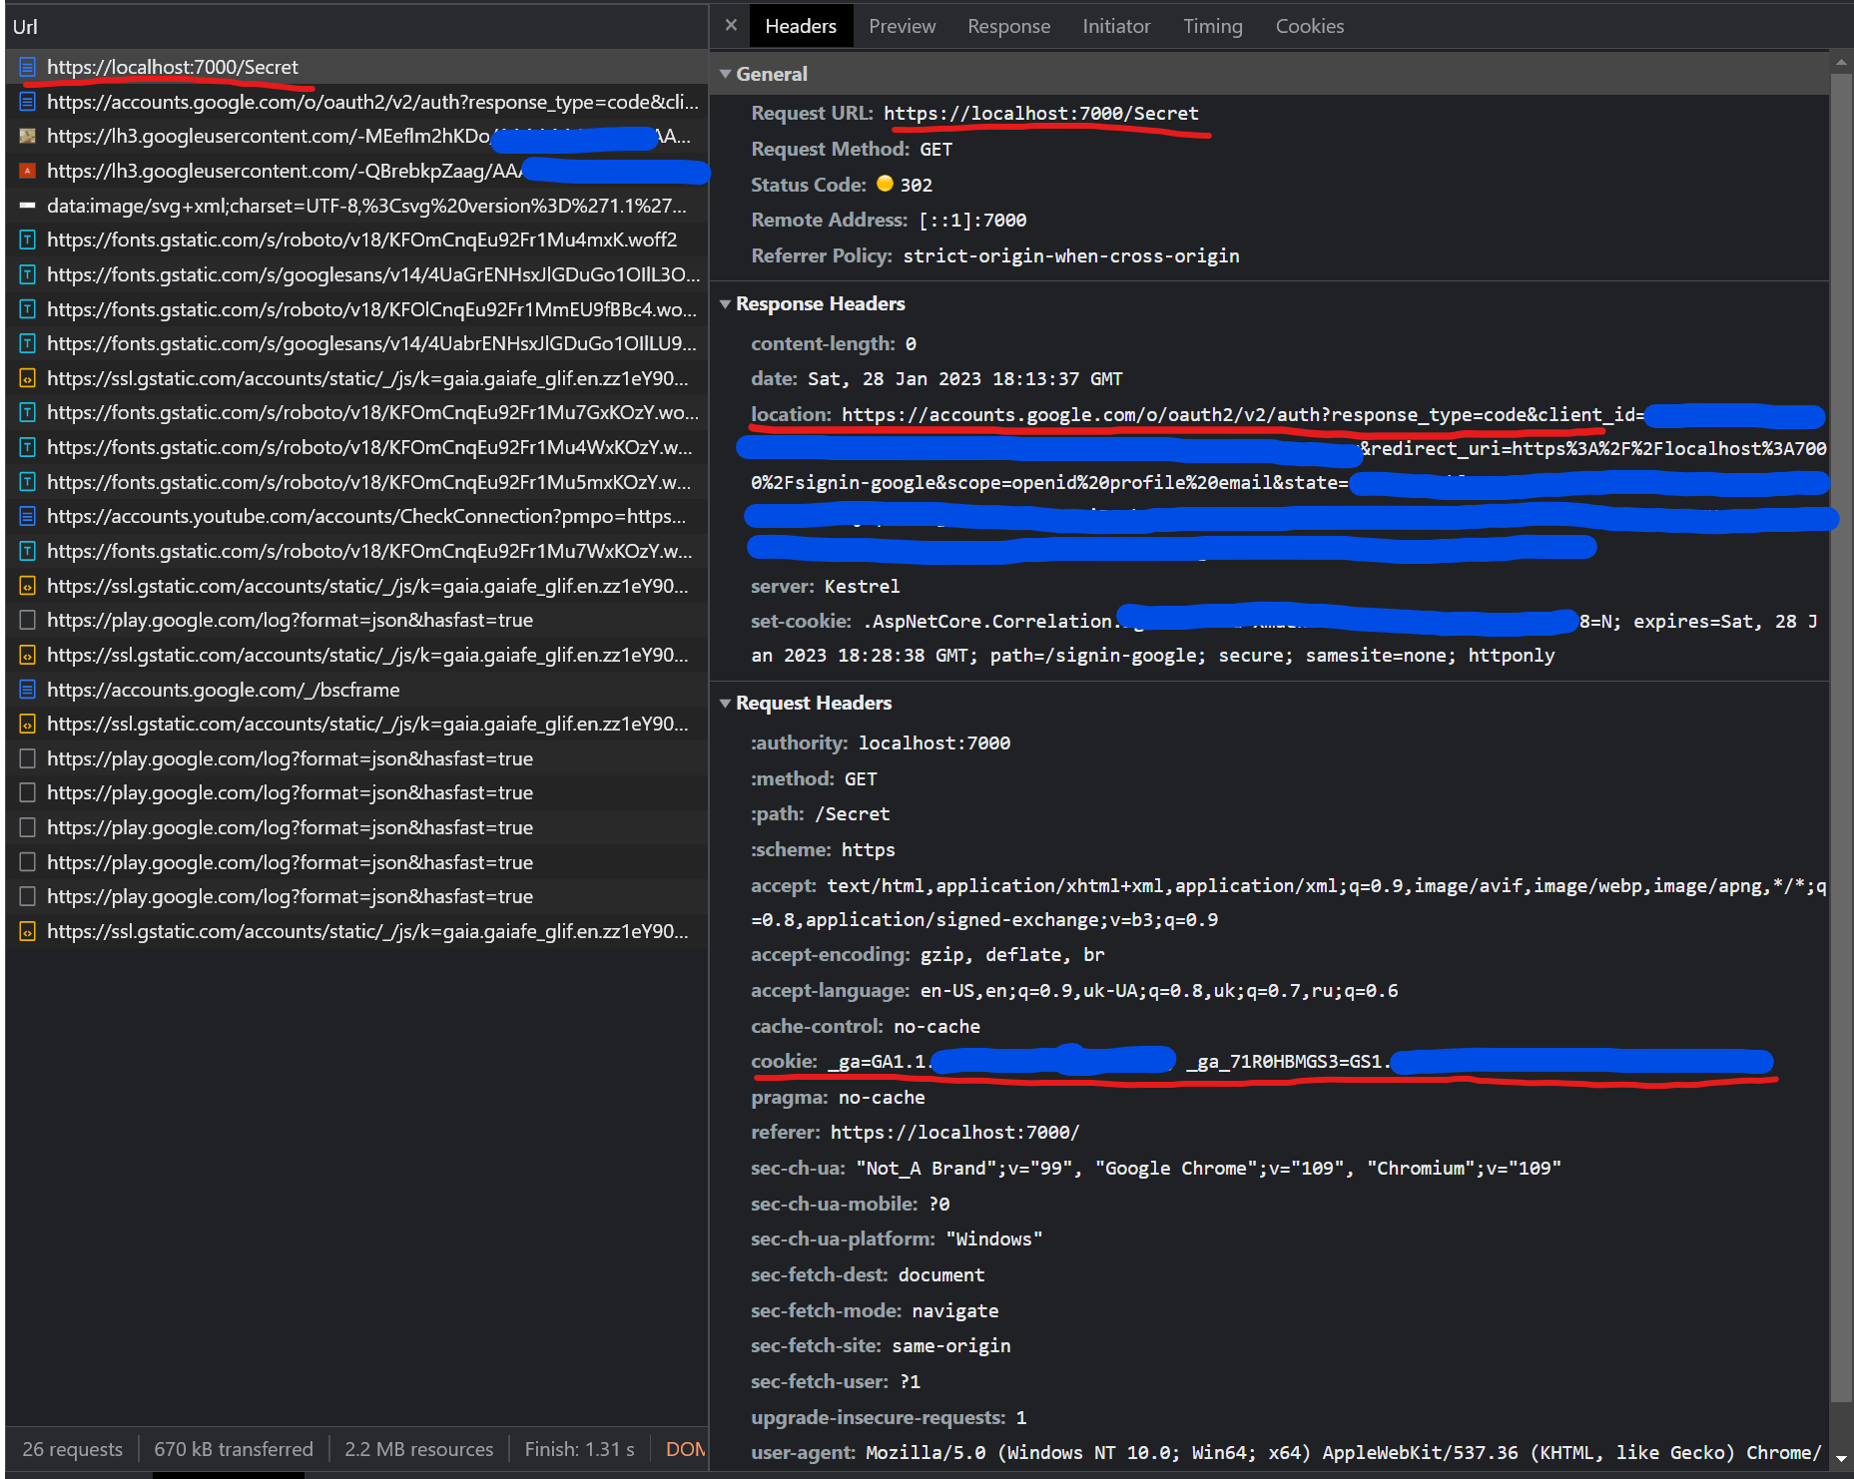This screenshot has height=1479, width=1854.
Task: Collapse the Response Headers section
Action: pyautogui.click(x=726, y=303)
